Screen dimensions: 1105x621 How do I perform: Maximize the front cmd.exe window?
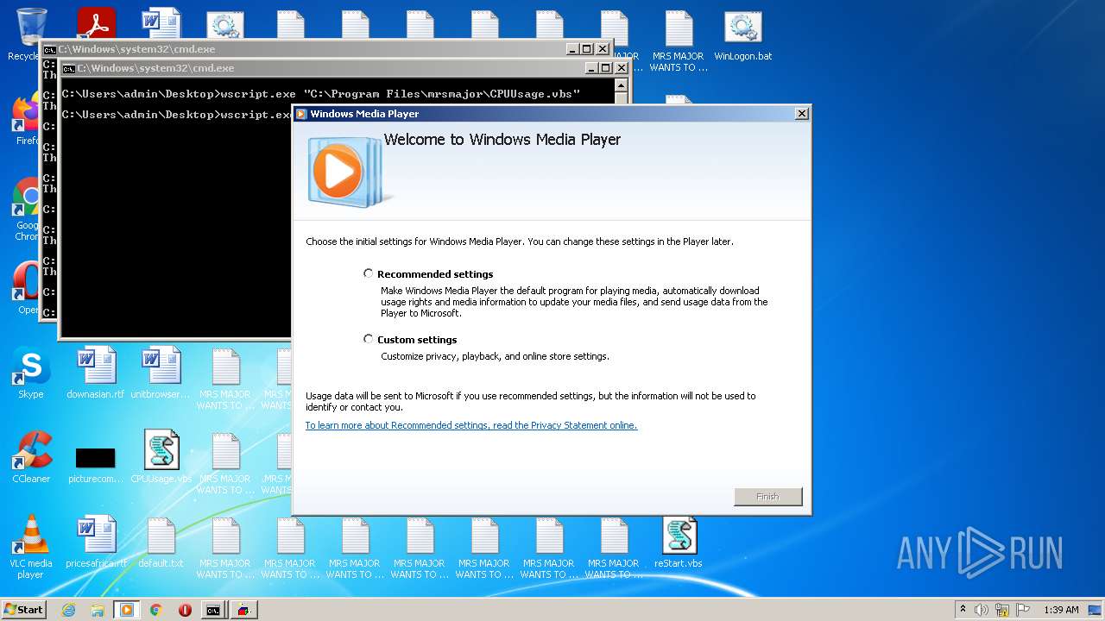pyautogui.click(x=605, y=68)
